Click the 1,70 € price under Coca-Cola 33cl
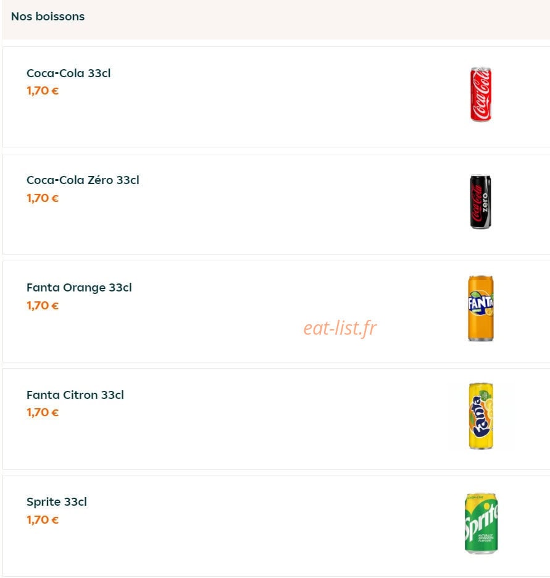 [43, 91]
